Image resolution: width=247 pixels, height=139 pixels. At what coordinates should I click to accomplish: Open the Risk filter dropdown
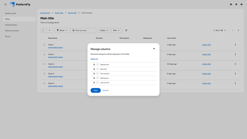click(116, 30)
